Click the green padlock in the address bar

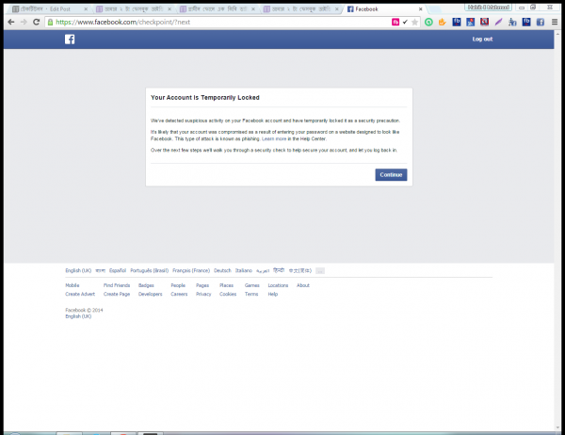tap(51, 22)
